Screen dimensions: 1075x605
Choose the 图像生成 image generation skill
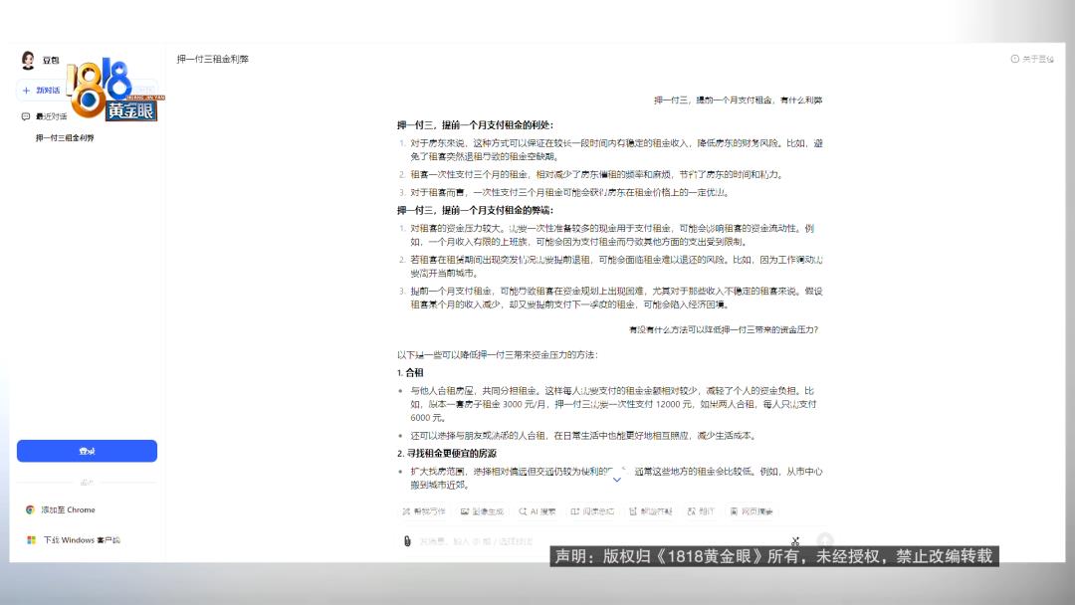482,511
